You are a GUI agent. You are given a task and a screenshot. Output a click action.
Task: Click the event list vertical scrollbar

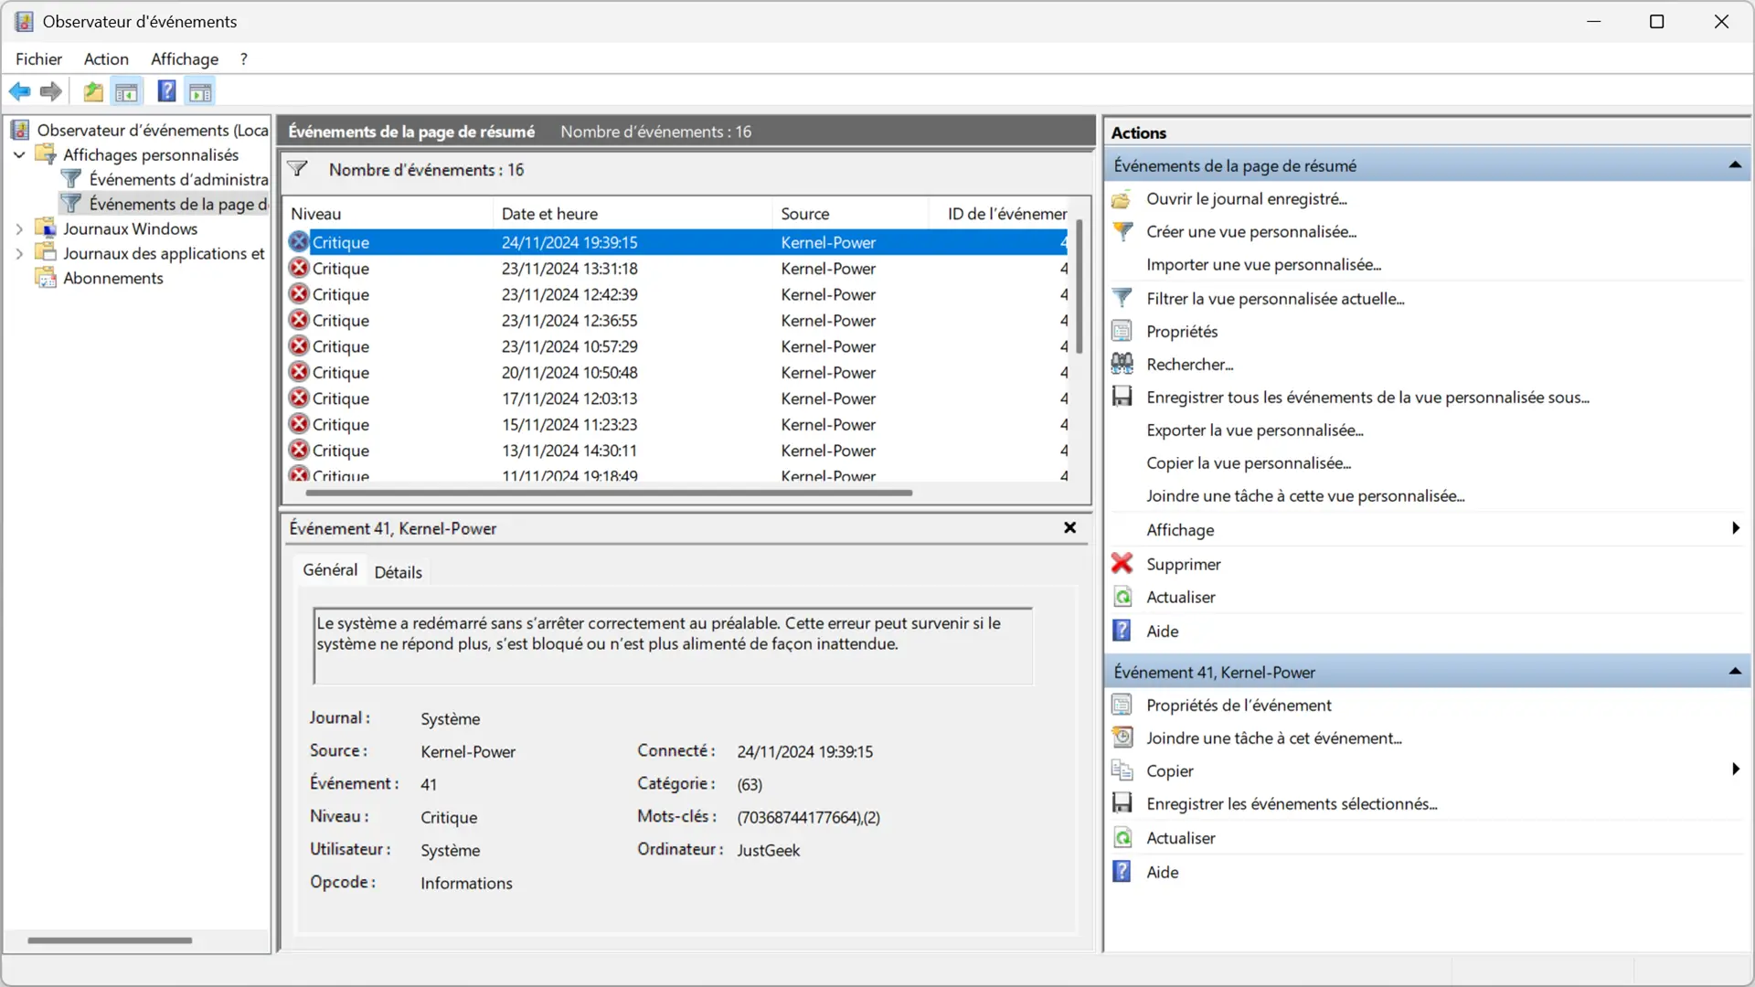[1080, 287]
